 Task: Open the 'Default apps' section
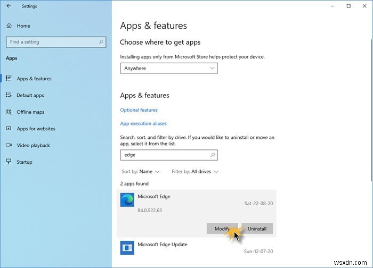[x=30, y=95]
